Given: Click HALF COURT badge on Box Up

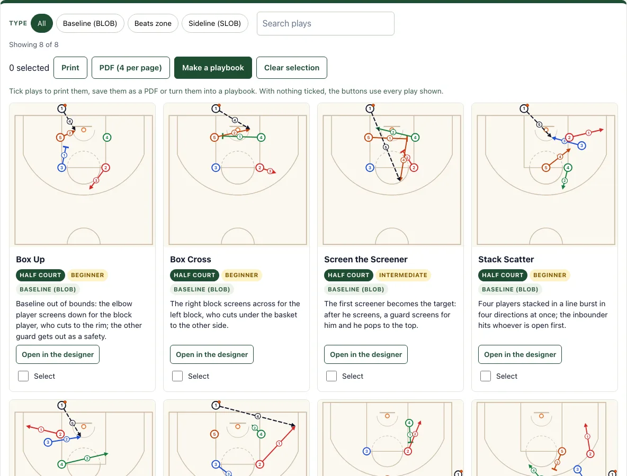Looking at the screenshot, I should pyautogui.click(x=40, y=275).
